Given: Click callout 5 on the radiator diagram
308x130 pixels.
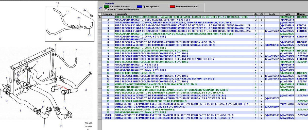Looking at the screenshot, I should coord(90,64).
